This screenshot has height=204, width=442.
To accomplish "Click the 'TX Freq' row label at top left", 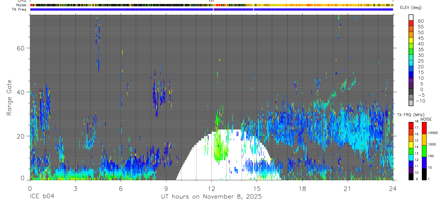I will [20, 9].
